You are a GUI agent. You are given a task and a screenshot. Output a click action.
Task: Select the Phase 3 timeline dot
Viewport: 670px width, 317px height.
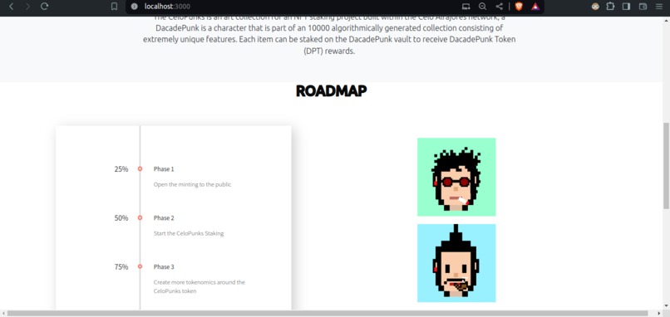(x=140, y=266)
